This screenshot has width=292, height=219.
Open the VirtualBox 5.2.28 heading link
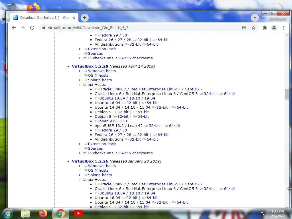[x=90, y=66]
